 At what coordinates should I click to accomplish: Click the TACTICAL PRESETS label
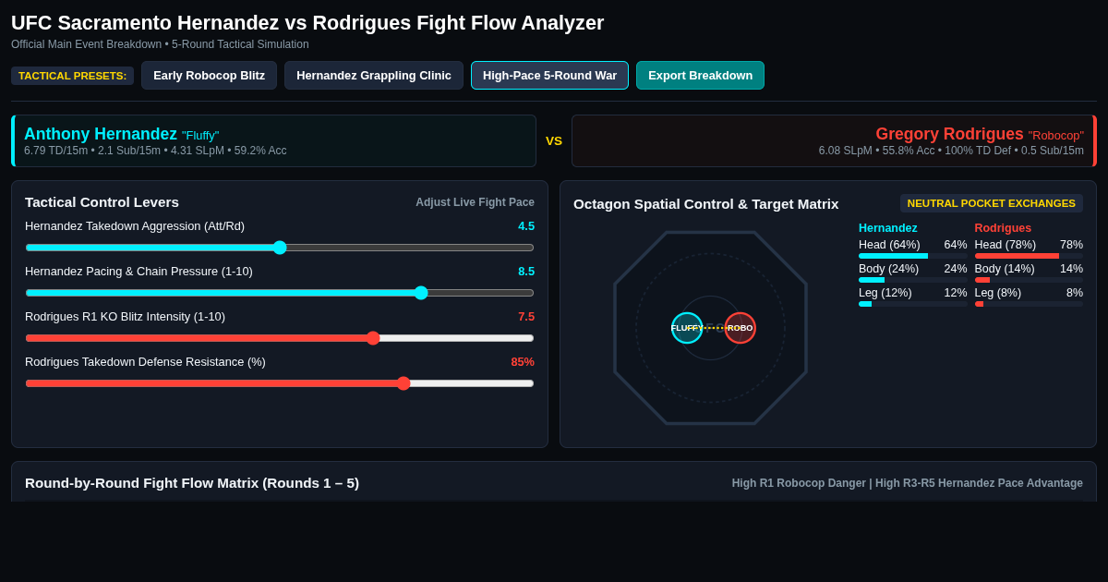point(72,76)
